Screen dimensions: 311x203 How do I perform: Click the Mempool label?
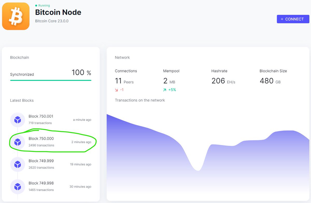[x=171, y=71]
